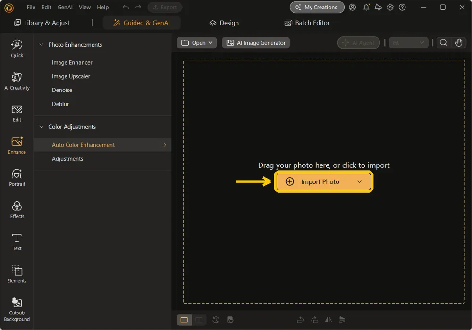Screen dimensions: 472x330
Task: Flip the photo vertically
Action: pos(342,320)
